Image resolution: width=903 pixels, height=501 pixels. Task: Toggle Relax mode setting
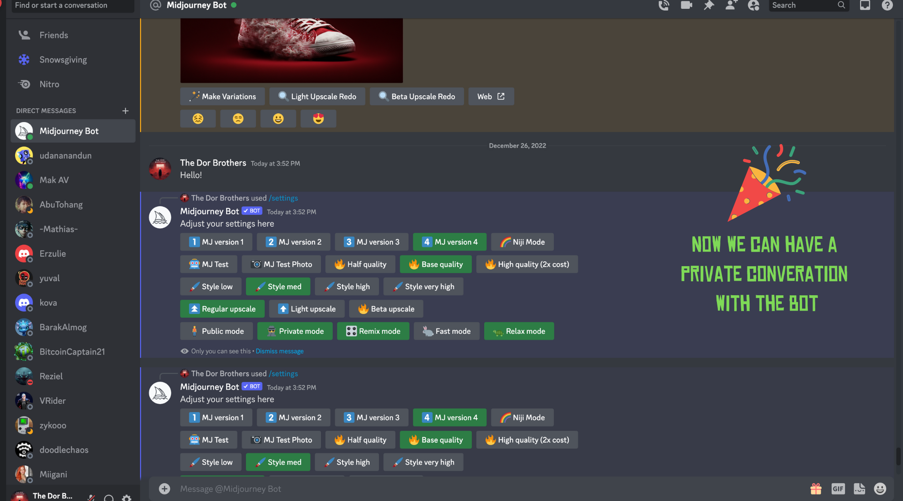(519, 331)
